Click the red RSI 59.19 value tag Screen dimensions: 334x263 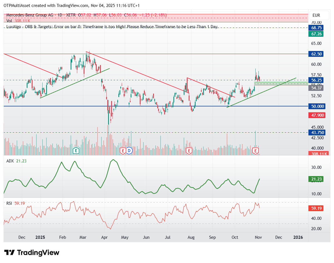click(x=316, y=208)
